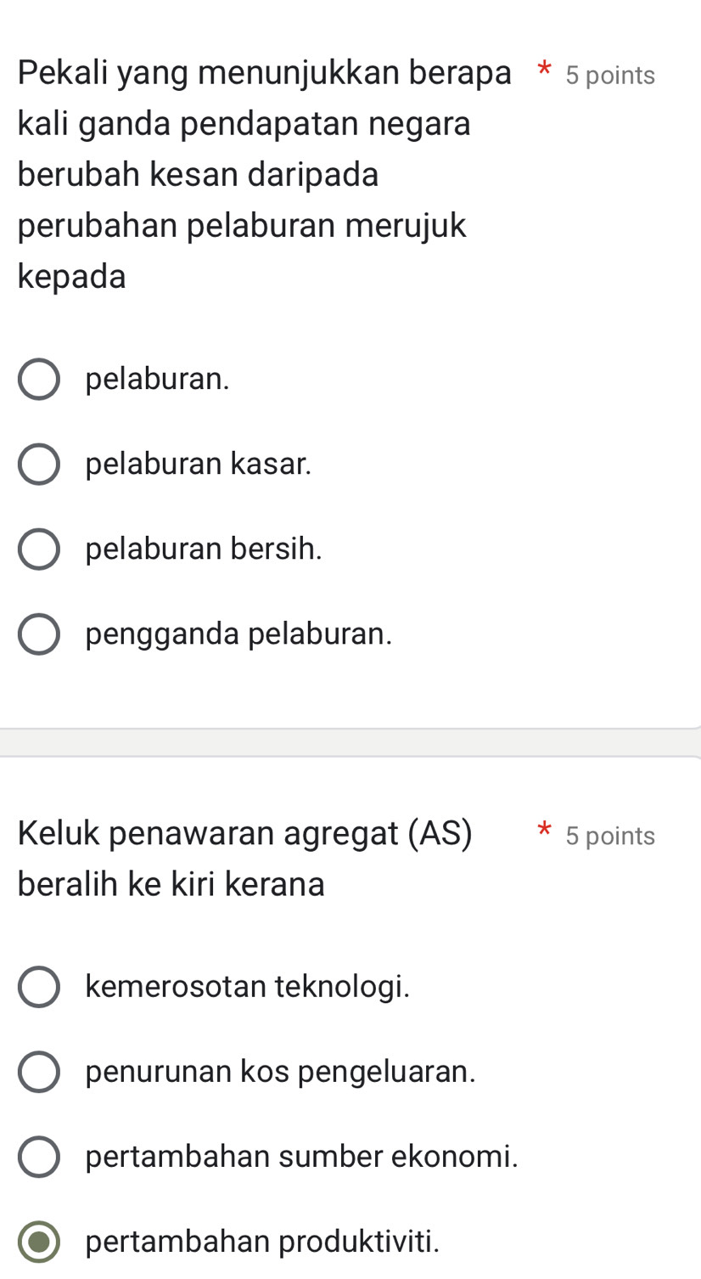Viewport: 701px width, 1279px height.
Task: Click the answer text 'pelaburan kasar.'
Action: coord(199,464)
